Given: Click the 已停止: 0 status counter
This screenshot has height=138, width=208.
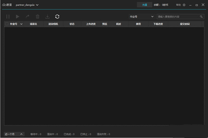Looking at the screenshot, I should (86, 134).
